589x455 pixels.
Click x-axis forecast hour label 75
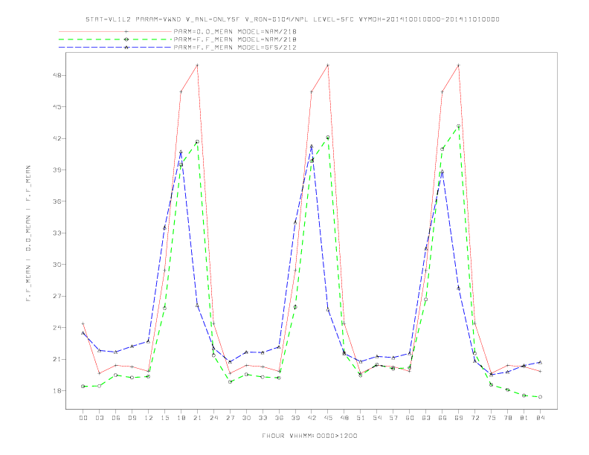click(x=492, y=418)
